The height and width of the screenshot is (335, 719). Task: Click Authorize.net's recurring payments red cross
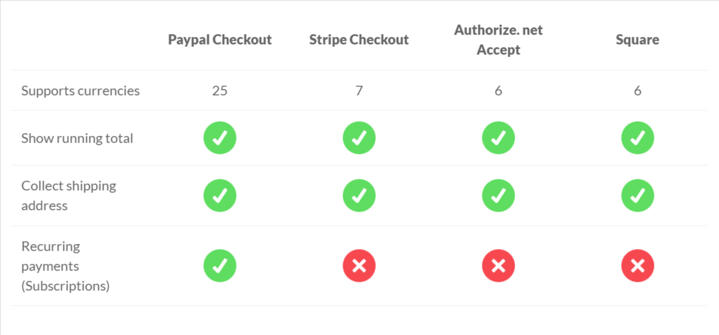point(498,266)
